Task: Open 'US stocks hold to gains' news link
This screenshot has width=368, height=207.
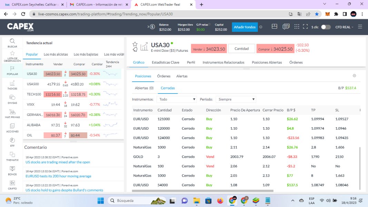Action: click(64, 190)
